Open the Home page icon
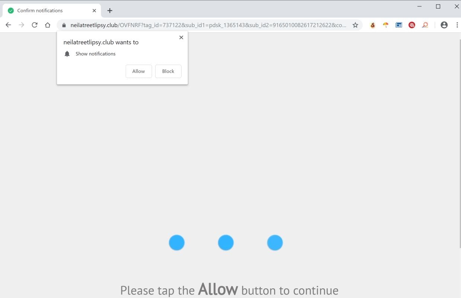This screenshot has height=298, width=461. tap(48, 25)
